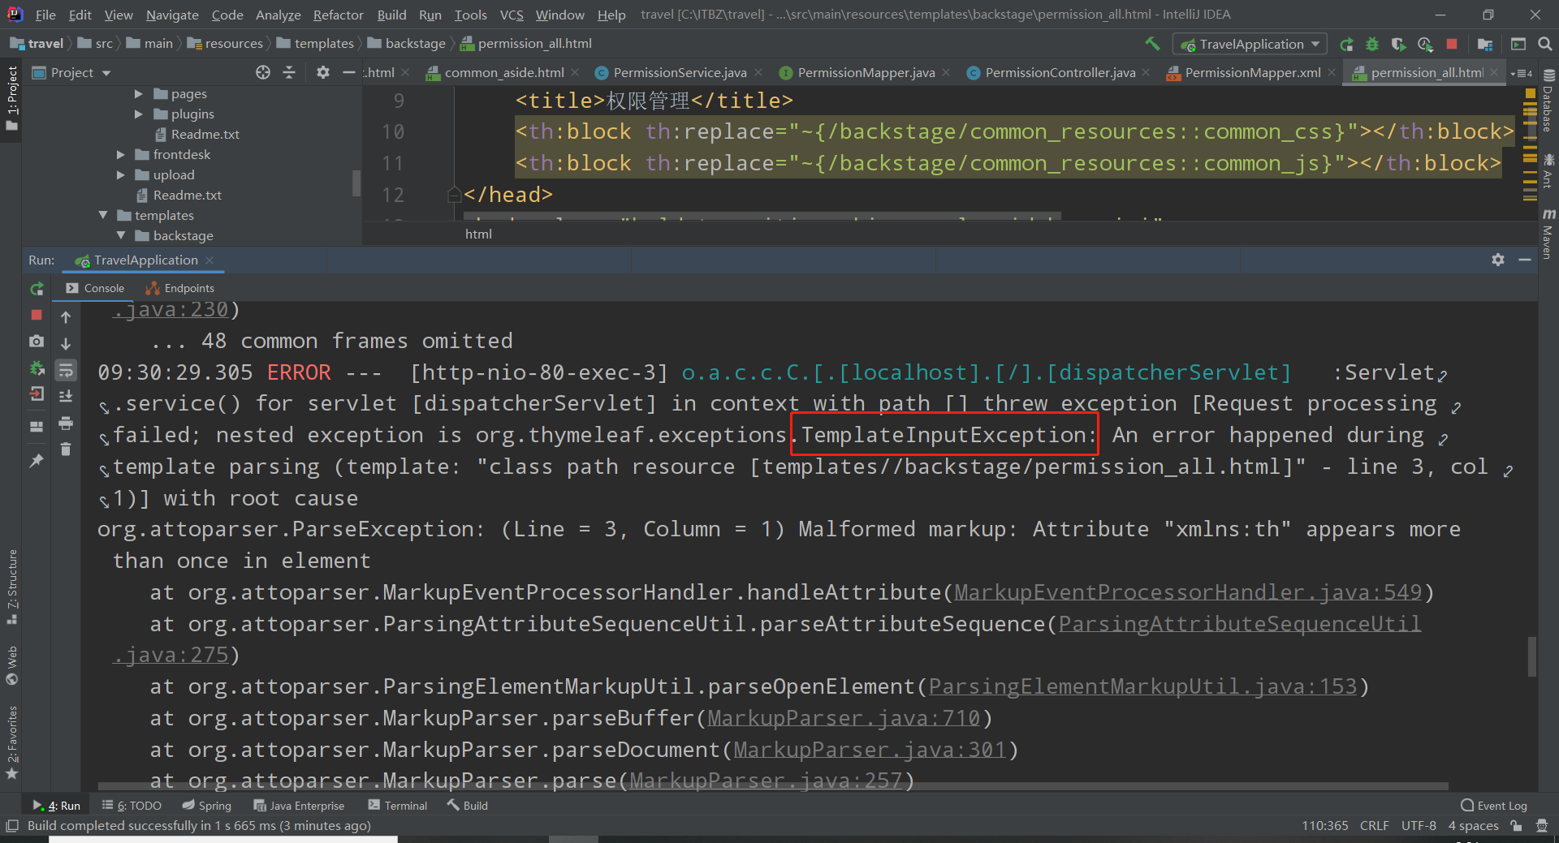The height and width of the screenshot is (843, 1559).
Task: Click locate-in-project crosshair icon
Action: coord(263,72)
